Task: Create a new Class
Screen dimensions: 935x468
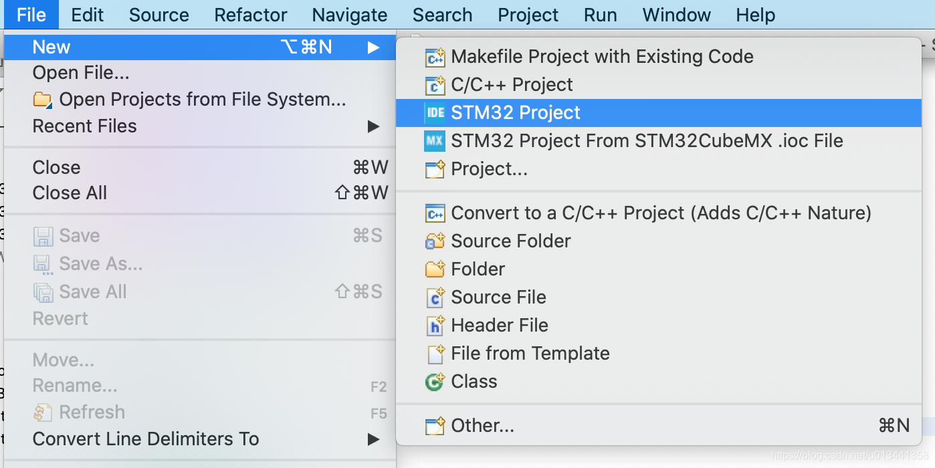Action: (474, 381)
